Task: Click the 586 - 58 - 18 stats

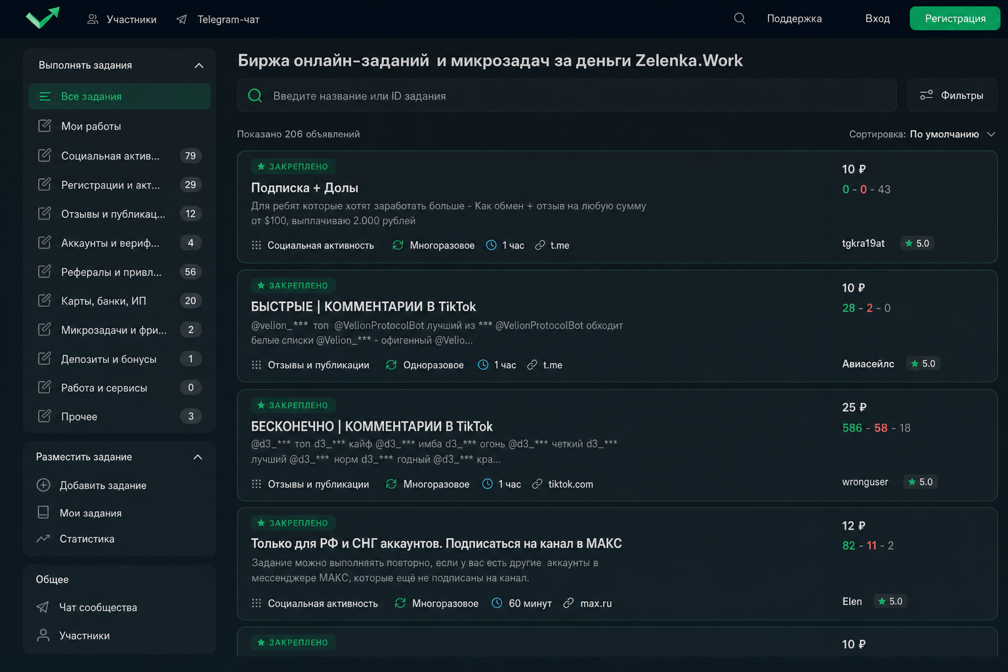Action: (876, 428)
